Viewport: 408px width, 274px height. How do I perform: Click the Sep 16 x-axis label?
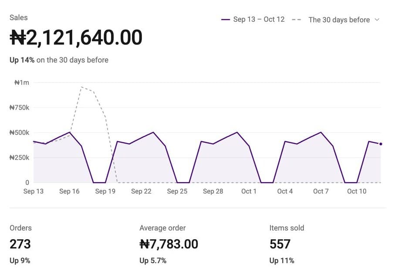click(x=69, y=191)
